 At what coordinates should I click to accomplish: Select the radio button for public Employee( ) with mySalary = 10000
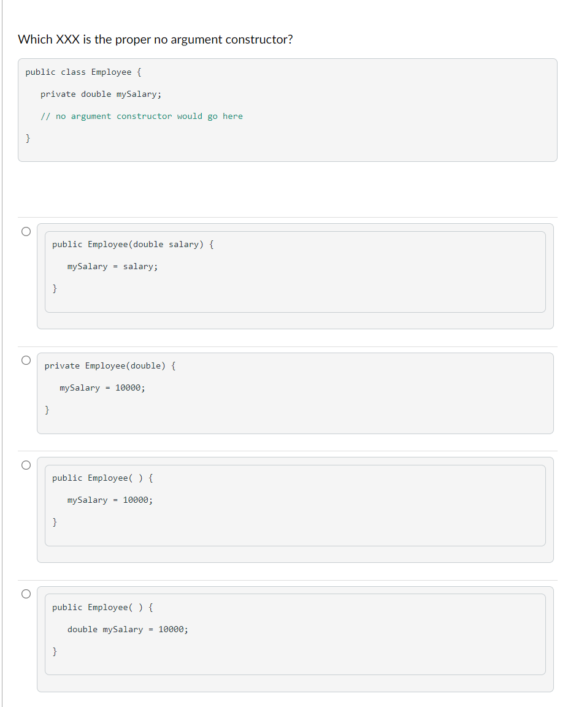click(x=26, y=465)
